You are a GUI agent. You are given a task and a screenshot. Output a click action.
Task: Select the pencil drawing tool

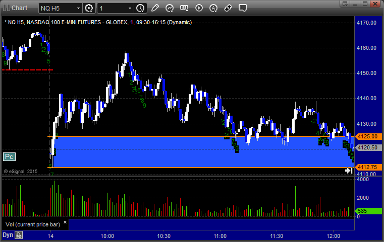155,8
